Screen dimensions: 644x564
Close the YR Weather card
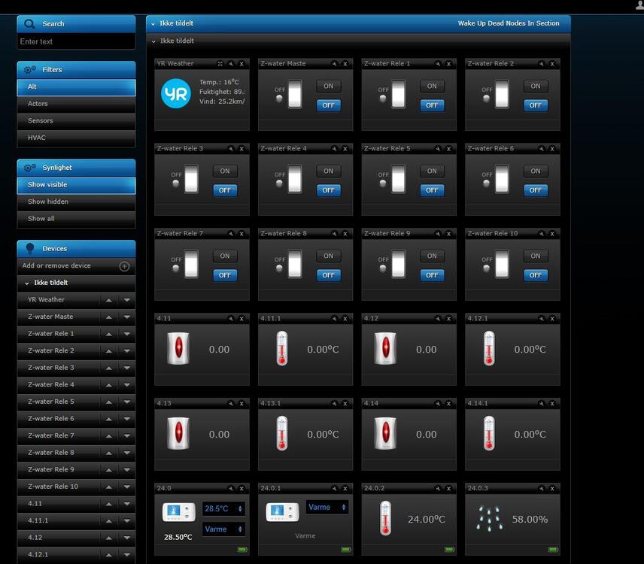pyautogui.click(x=241, y=64)
